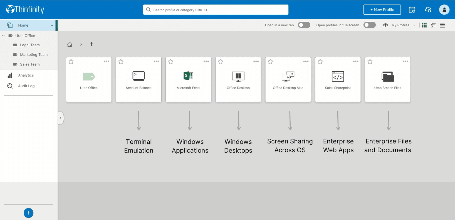The height and width of the screenshot is (220, 455).
Task: Open more options on Utah Branch Files card
Action: [x=405, y=61]
